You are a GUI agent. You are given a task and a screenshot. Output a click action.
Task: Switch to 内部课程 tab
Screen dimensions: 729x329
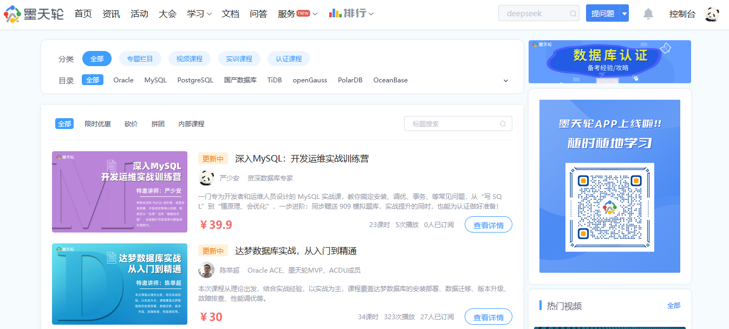tap(192, 124)
